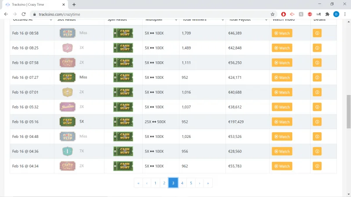Image resolution: width=351 pixels, height=197 pixels.
Task: Click the wt extension icon
Action: coord(319,14)
